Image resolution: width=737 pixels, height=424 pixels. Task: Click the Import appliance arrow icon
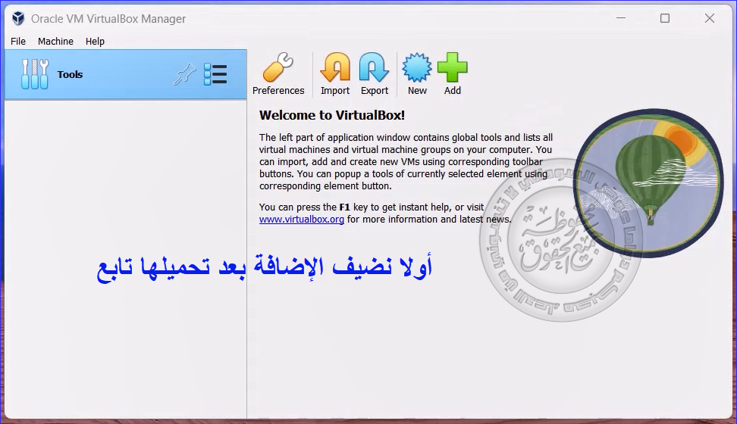(x=334, y=69)
